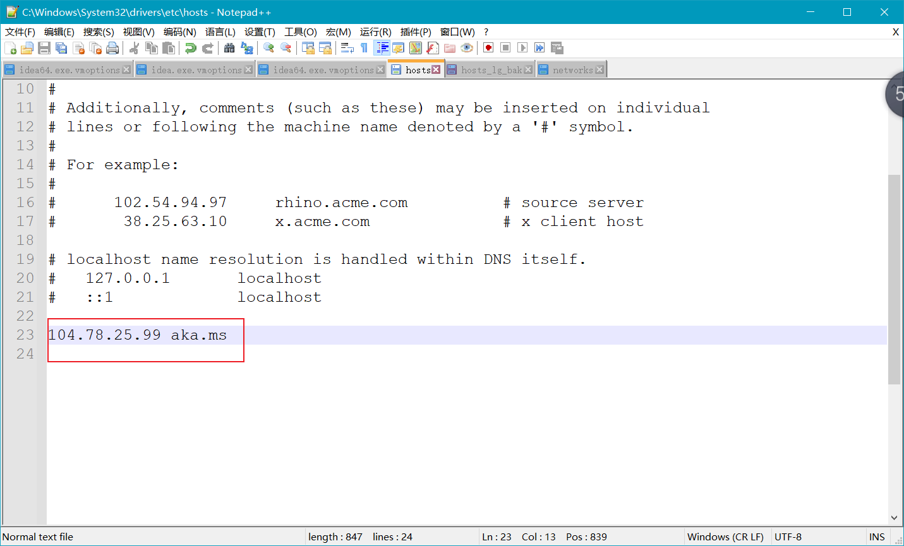Close the idea.exe.vmoptions tab
904x546 pixels.
point(248,69)
